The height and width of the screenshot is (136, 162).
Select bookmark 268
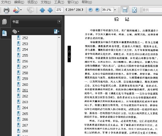coord(25,131)
